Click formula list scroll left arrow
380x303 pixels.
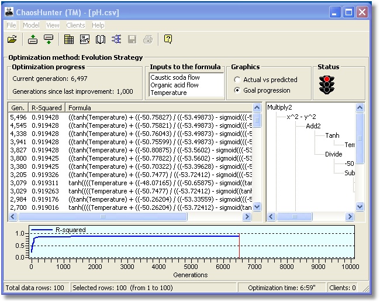pos(13,216)
